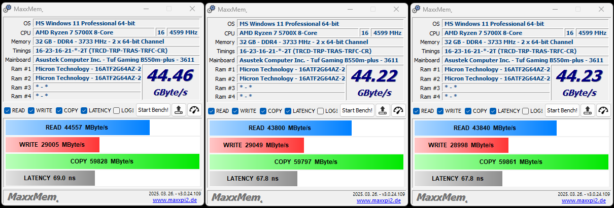Start Bench! in the left MaxxMem window

[153, 110]
